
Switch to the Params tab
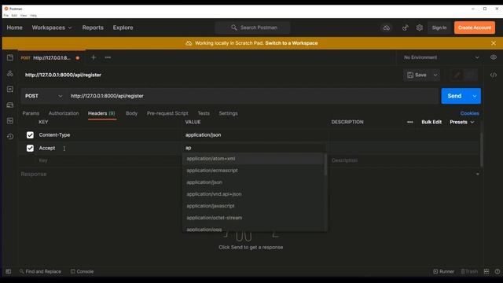pos(31,113)
